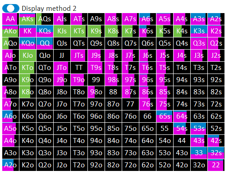The image size is (229, 175).
Task: Select the 66 pair cell
Action: coord(147,116)
